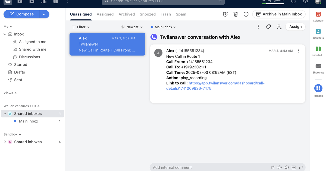
Task: Mark conversation as spam with exclamation icon
Action: click(246, 14)
